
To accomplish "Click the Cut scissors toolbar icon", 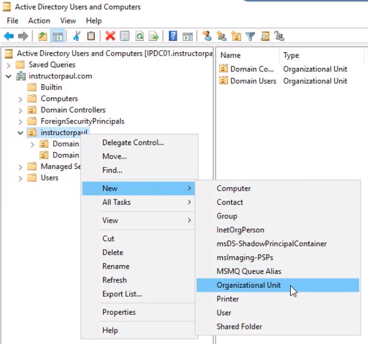I will click(x=77, y=36).
